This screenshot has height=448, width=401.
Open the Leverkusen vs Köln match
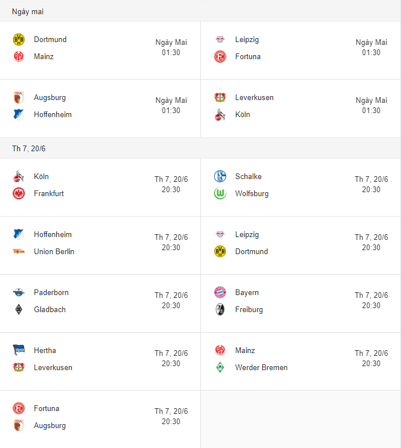301,108
